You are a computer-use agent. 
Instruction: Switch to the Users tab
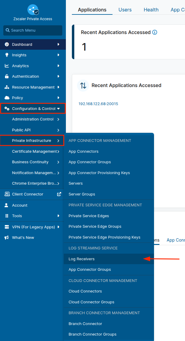125,10
